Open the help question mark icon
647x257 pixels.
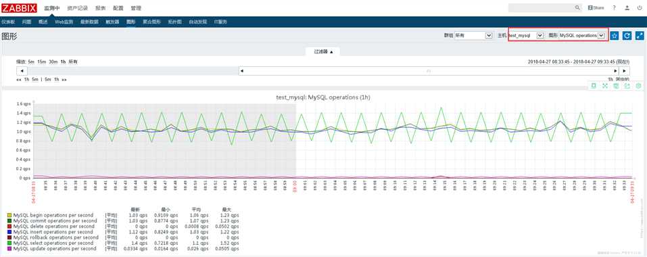pyautogui.click(x=615, y=8)
